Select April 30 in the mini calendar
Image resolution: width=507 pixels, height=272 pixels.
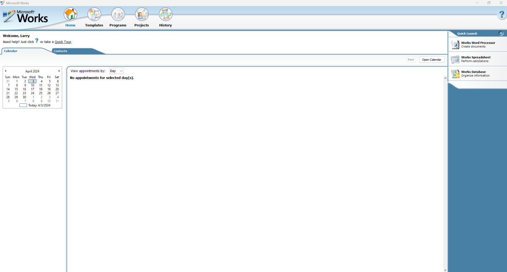point(24,97)
